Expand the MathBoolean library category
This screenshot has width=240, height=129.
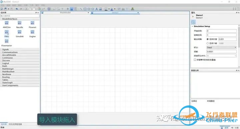pos(1,72)
